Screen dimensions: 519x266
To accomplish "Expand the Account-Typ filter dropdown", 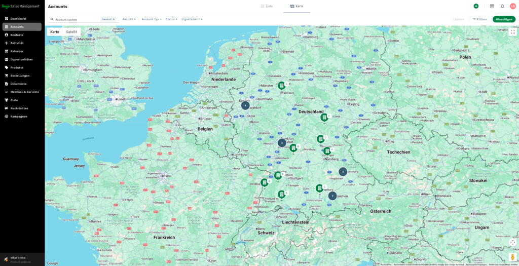I will [152, 19].
